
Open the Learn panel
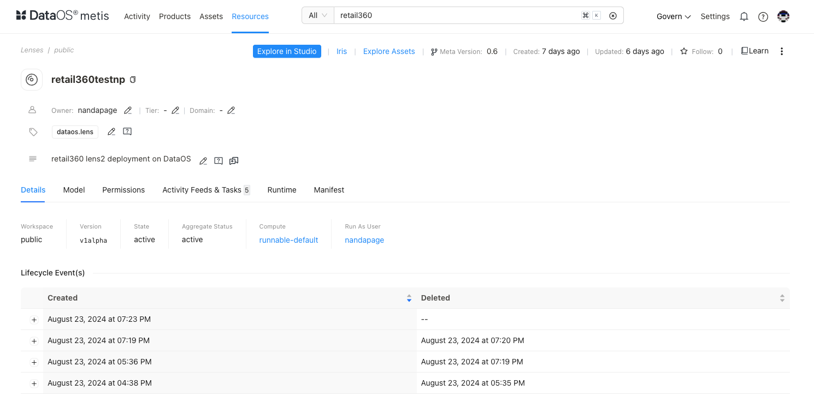click(x=755, y=51)
